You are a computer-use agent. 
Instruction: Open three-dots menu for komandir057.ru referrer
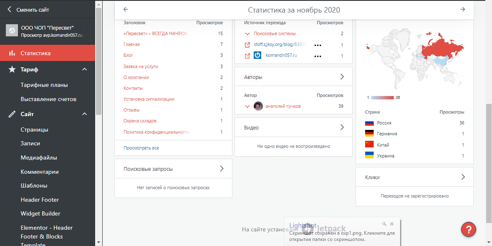(x=318, y=56)
